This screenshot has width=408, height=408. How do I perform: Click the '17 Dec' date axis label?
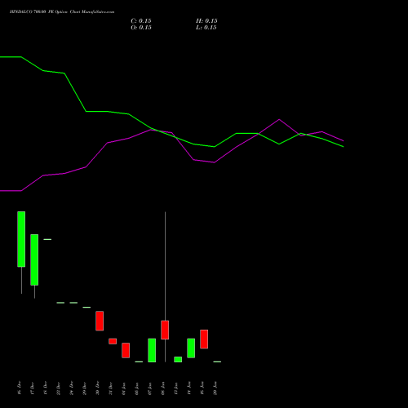pos(33,388)
